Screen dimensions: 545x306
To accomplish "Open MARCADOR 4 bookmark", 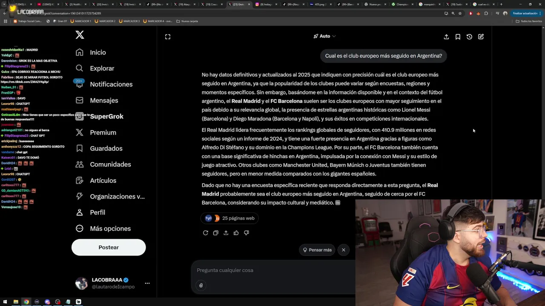I will (158, 21).
